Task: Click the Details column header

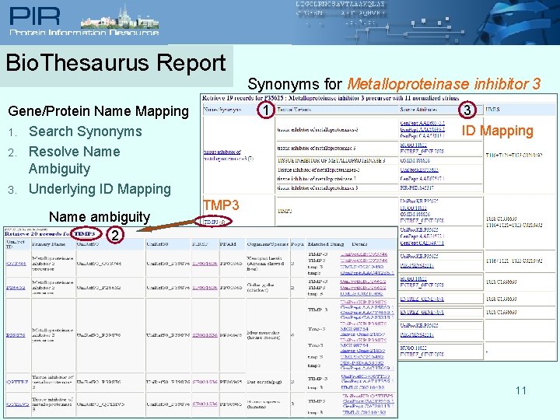Action: [359, 244]
